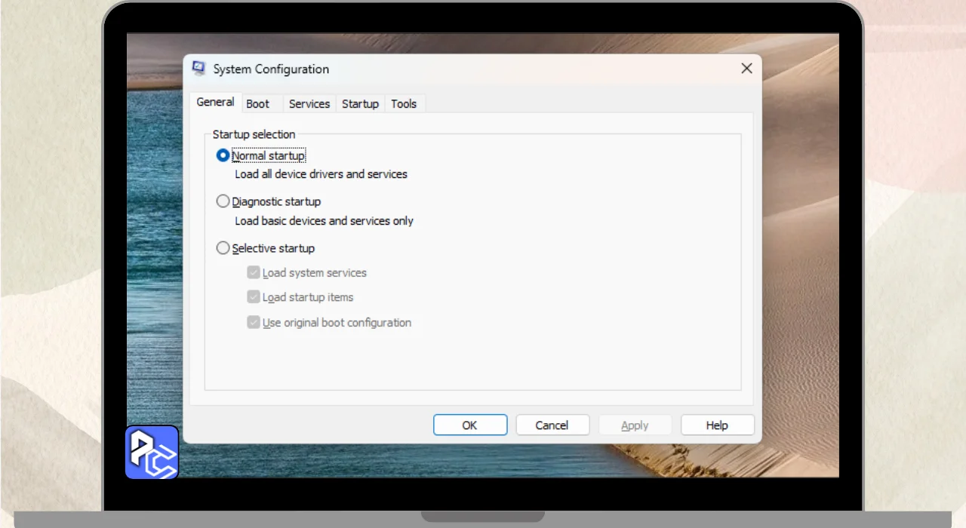
Task: Toggle Use original boot configuration checkbox
Action: click(x=254, y=322)
